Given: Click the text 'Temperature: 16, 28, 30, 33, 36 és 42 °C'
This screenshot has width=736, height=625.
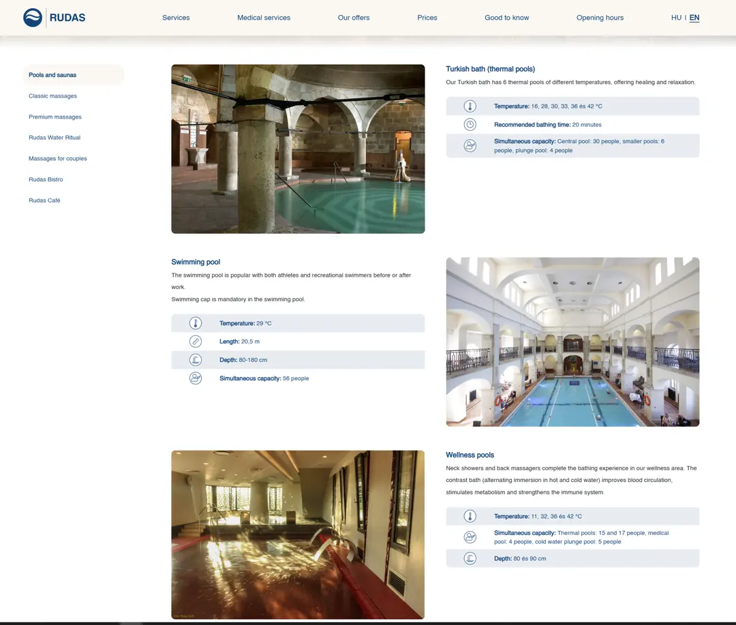Looking at the screenshot, I should point(548,106).
